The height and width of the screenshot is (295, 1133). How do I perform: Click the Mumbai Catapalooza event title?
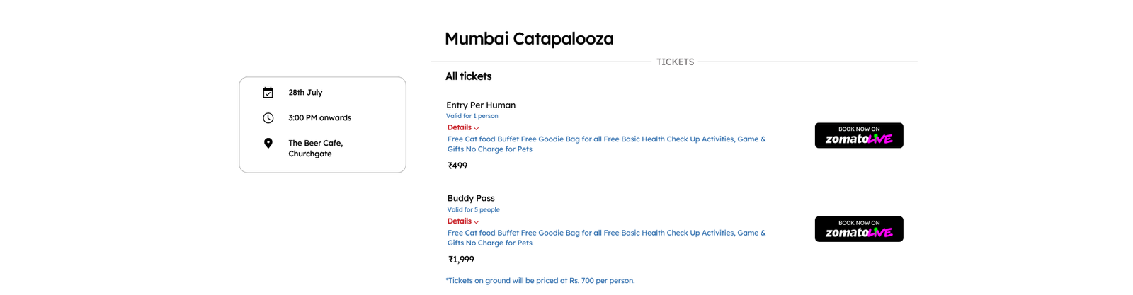click(x=529, y=38)
